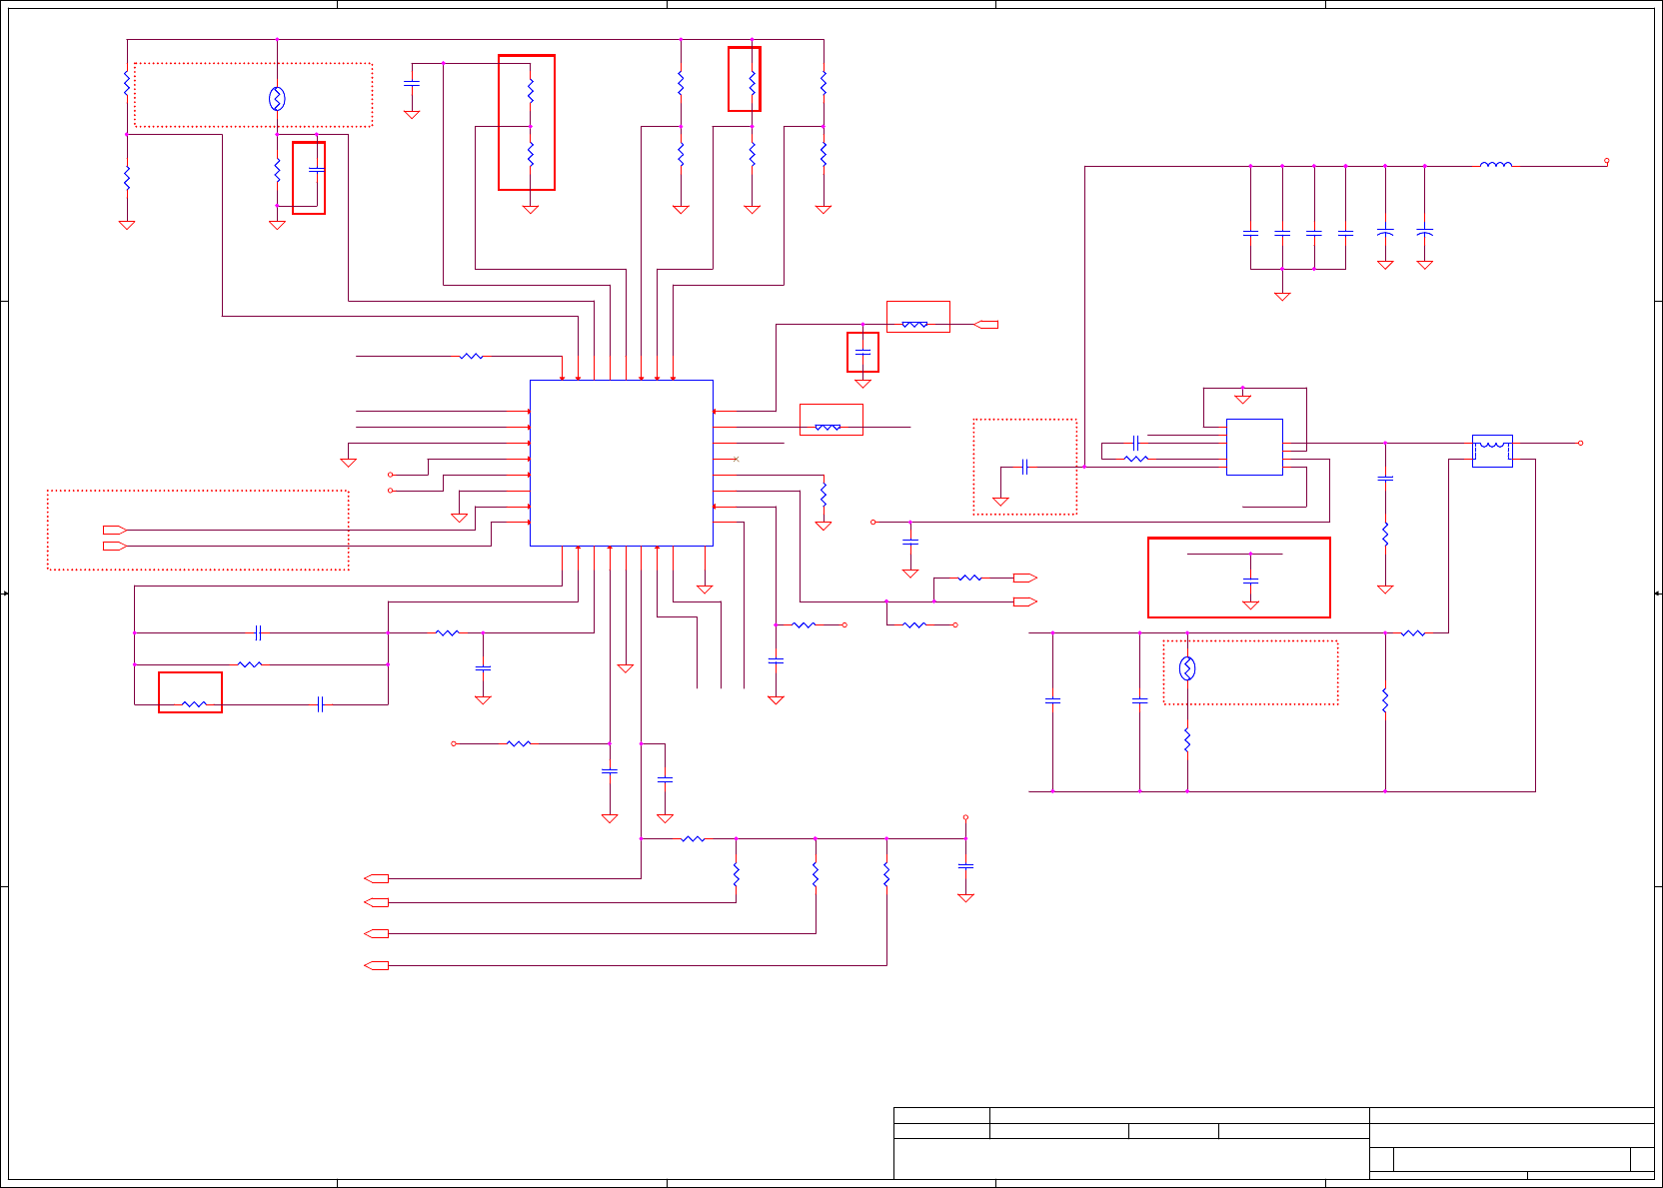Click the lowest off-page connector at the bottom left

[377, 965]
